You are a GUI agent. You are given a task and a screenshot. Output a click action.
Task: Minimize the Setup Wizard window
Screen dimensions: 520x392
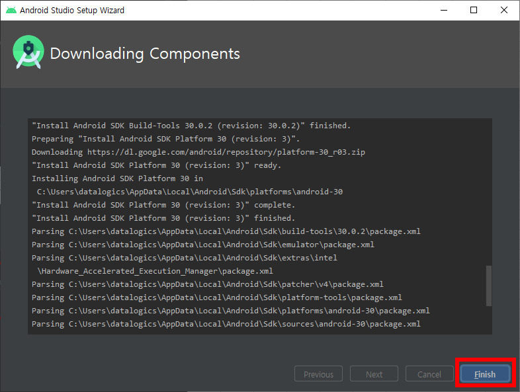[444, 11]
